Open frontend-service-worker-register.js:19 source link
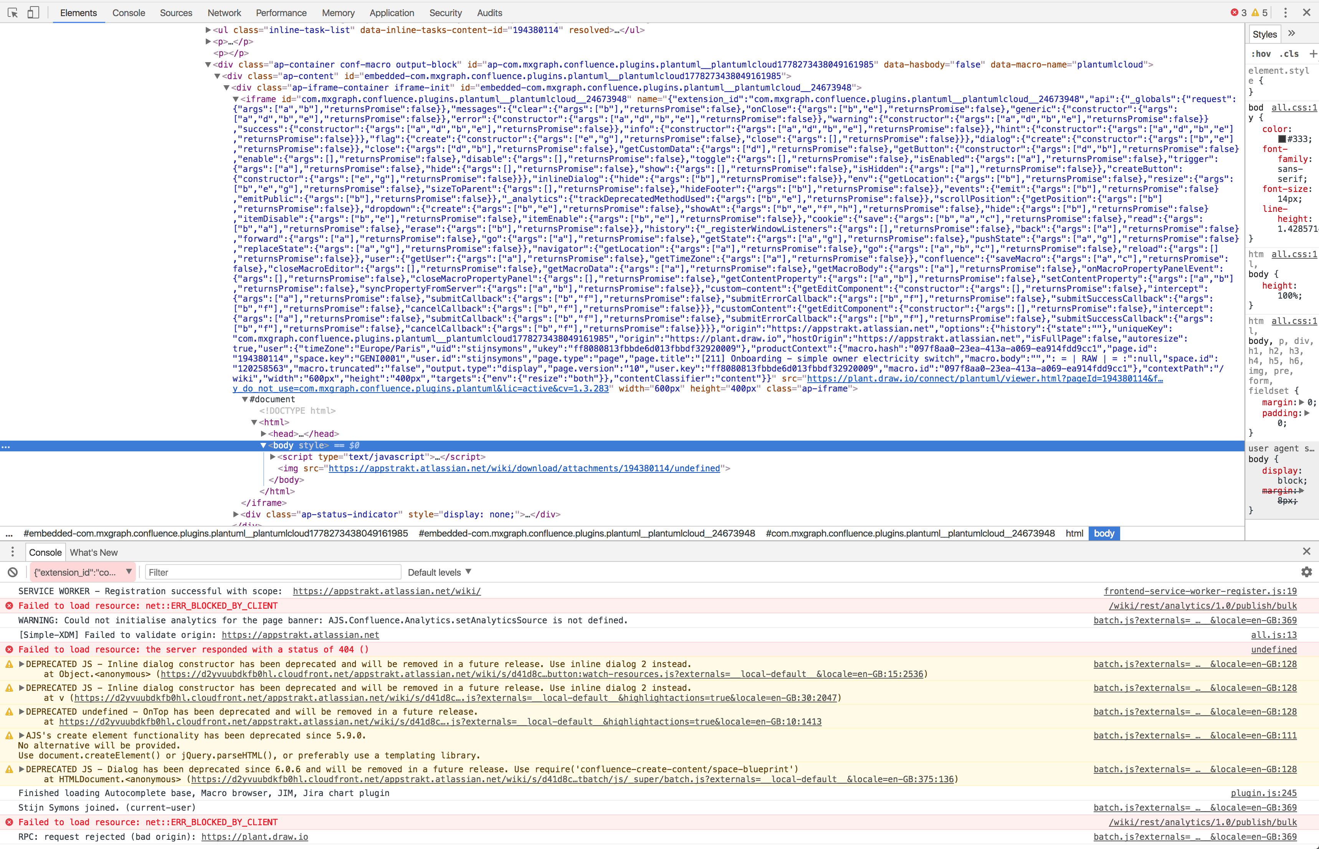 click(1200, 591)
